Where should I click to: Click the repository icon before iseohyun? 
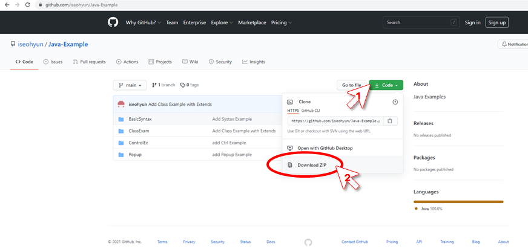pos(13,44)
